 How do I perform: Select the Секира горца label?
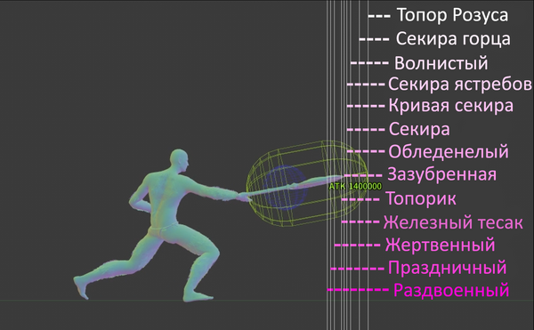(453, 38)
